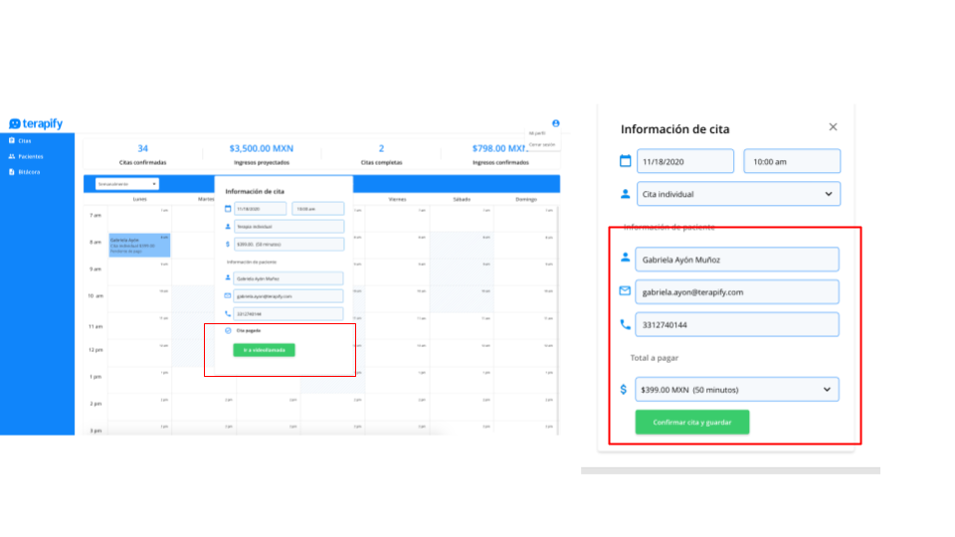Image resolution: width=955 pixels, height=537 pixels.
Task: Open Gabriela Ayón's appointment on the Monday calendar
Action: click(139, 245)
